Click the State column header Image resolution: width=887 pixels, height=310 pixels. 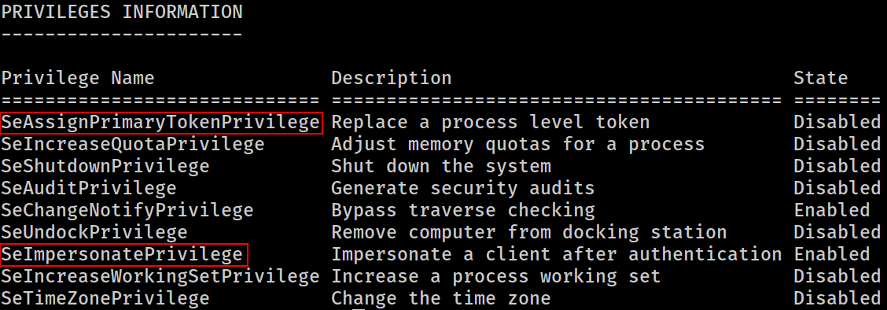pos(821,78)
